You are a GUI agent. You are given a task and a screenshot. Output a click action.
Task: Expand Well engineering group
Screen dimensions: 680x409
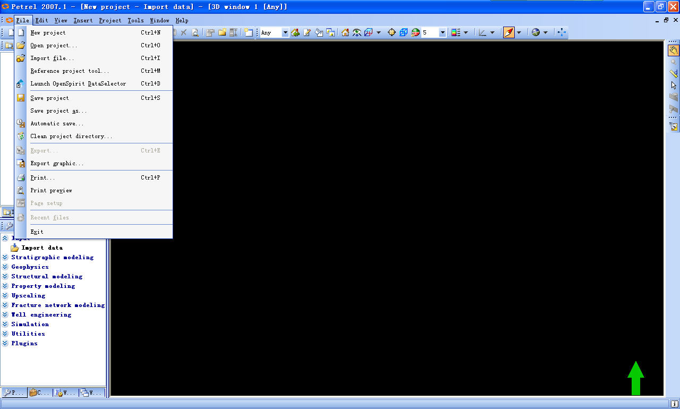[5, 314]
